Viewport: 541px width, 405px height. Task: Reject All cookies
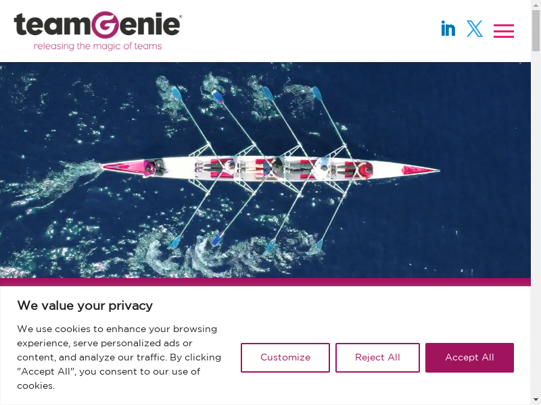point(377,358)
